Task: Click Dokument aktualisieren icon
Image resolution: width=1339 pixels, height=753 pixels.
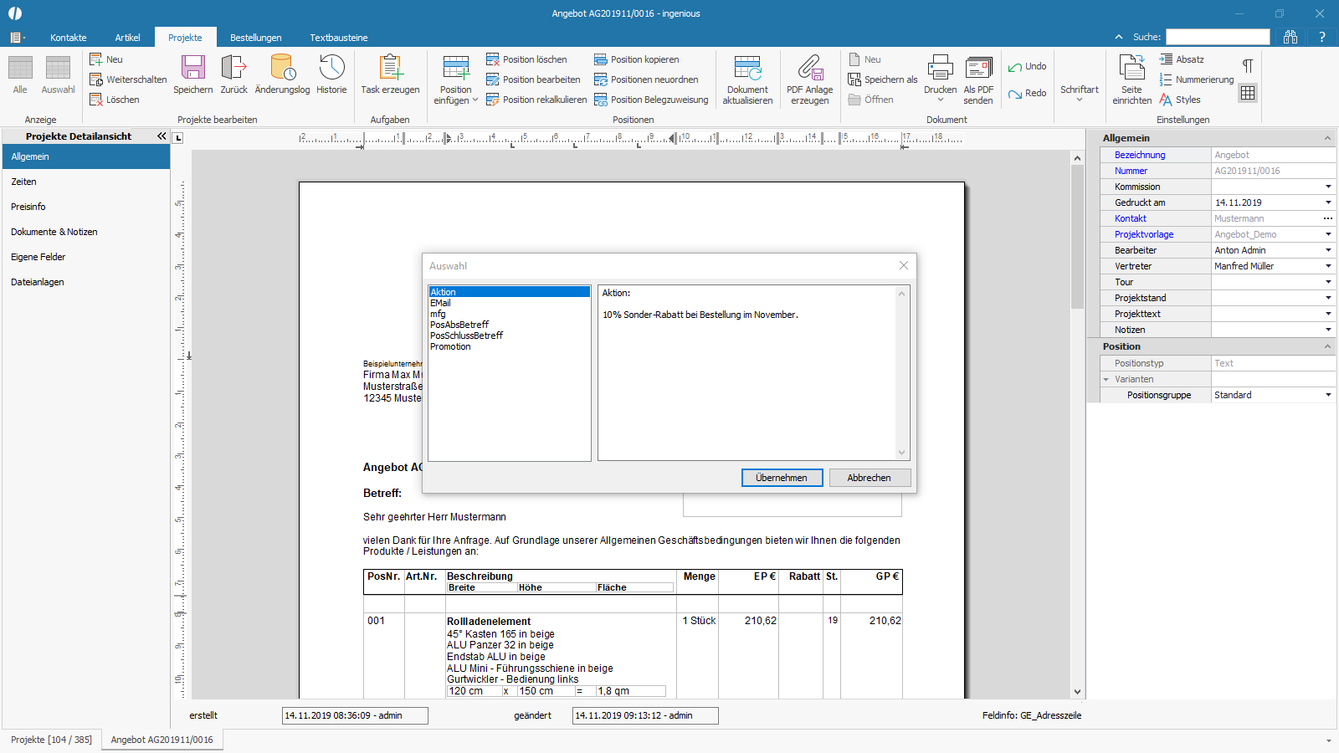Action: click(x=747, y=68)
